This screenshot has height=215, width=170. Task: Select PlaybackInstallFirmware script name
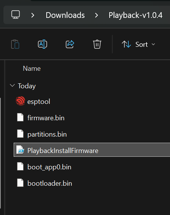[63, 151]
